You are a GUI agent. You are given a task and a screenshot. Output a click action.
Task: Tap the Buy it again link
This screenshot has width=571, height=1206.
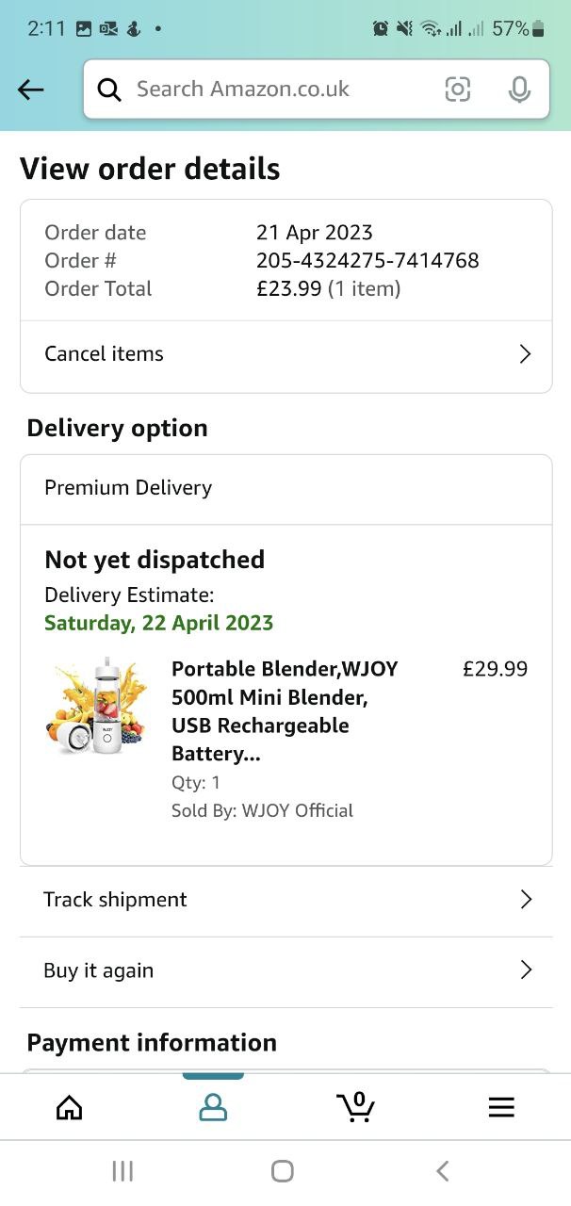[98, 970]
